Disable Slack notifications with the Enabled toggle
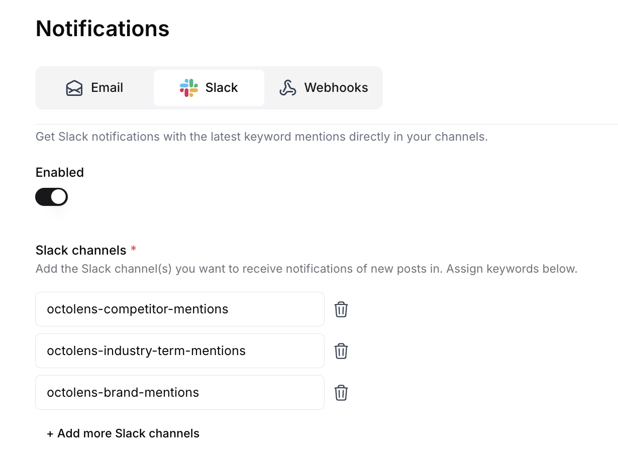 [51, 197]
